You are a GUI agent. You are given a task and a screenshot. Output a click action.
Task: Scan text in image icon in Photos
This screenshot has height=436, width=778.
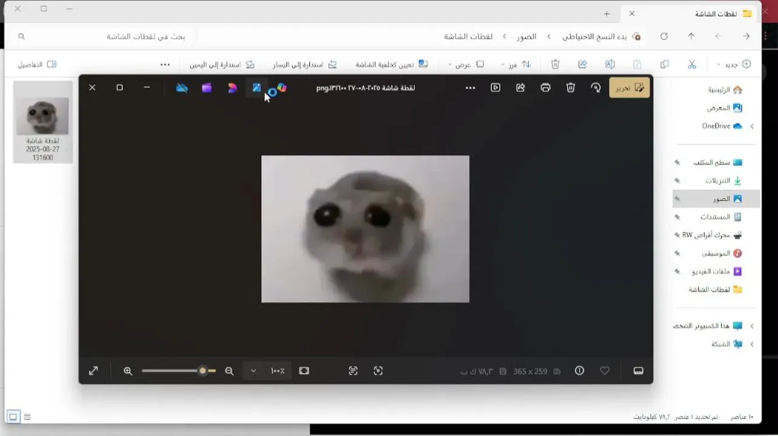click(353, 371)
